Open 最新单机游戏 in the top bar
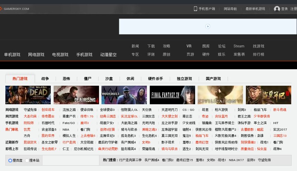 pyautogui.click(x=255, y=9)
